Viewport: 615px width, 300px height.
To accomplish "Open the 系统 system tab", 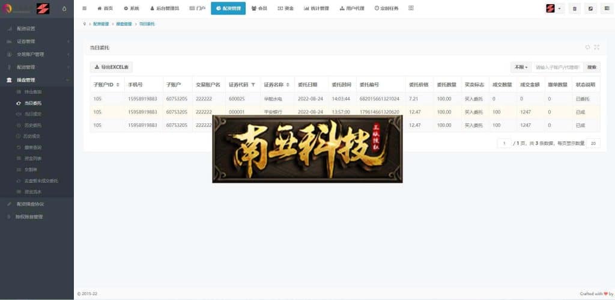I will tap(132, 8).
